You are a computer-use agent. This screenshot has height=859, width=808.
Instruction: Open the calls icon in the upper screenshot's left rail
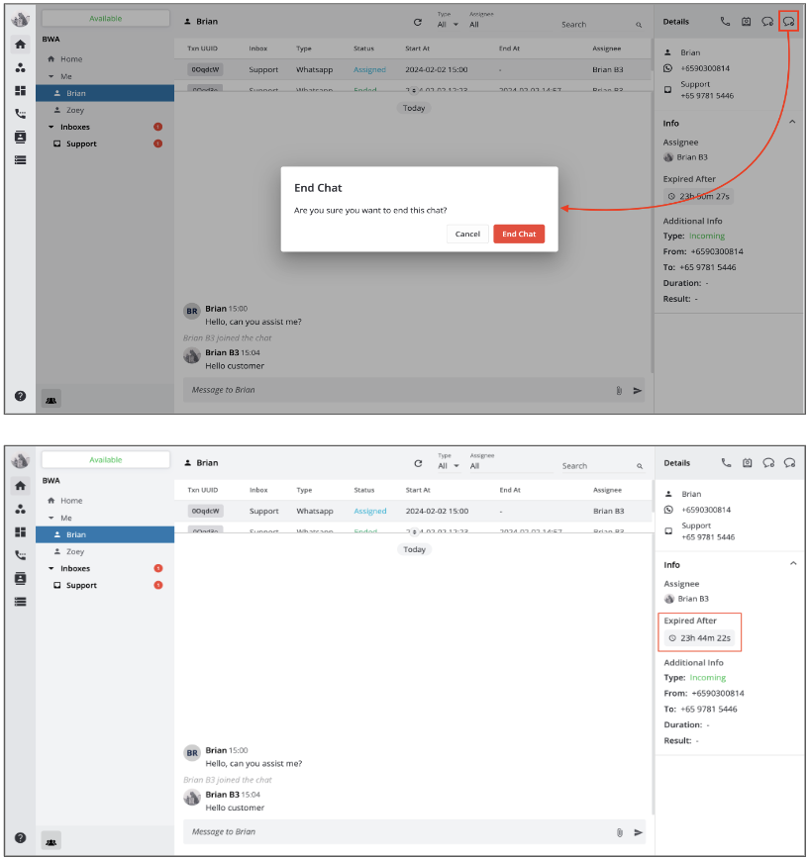tap(20, 114)
